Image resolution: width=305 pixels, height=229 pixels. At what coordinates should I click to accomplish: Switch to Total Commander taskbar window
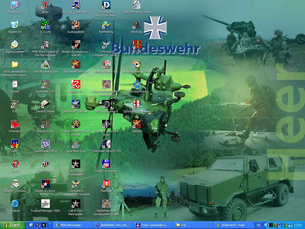[154, 225]
